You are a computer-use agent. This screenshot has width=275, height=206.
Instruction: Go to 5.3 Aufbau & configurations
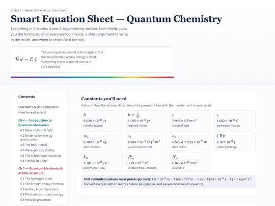click(39, 189)
